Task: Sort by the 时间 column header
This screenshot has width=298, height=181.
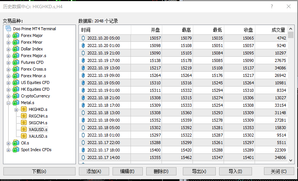Action: coord(105,30)
